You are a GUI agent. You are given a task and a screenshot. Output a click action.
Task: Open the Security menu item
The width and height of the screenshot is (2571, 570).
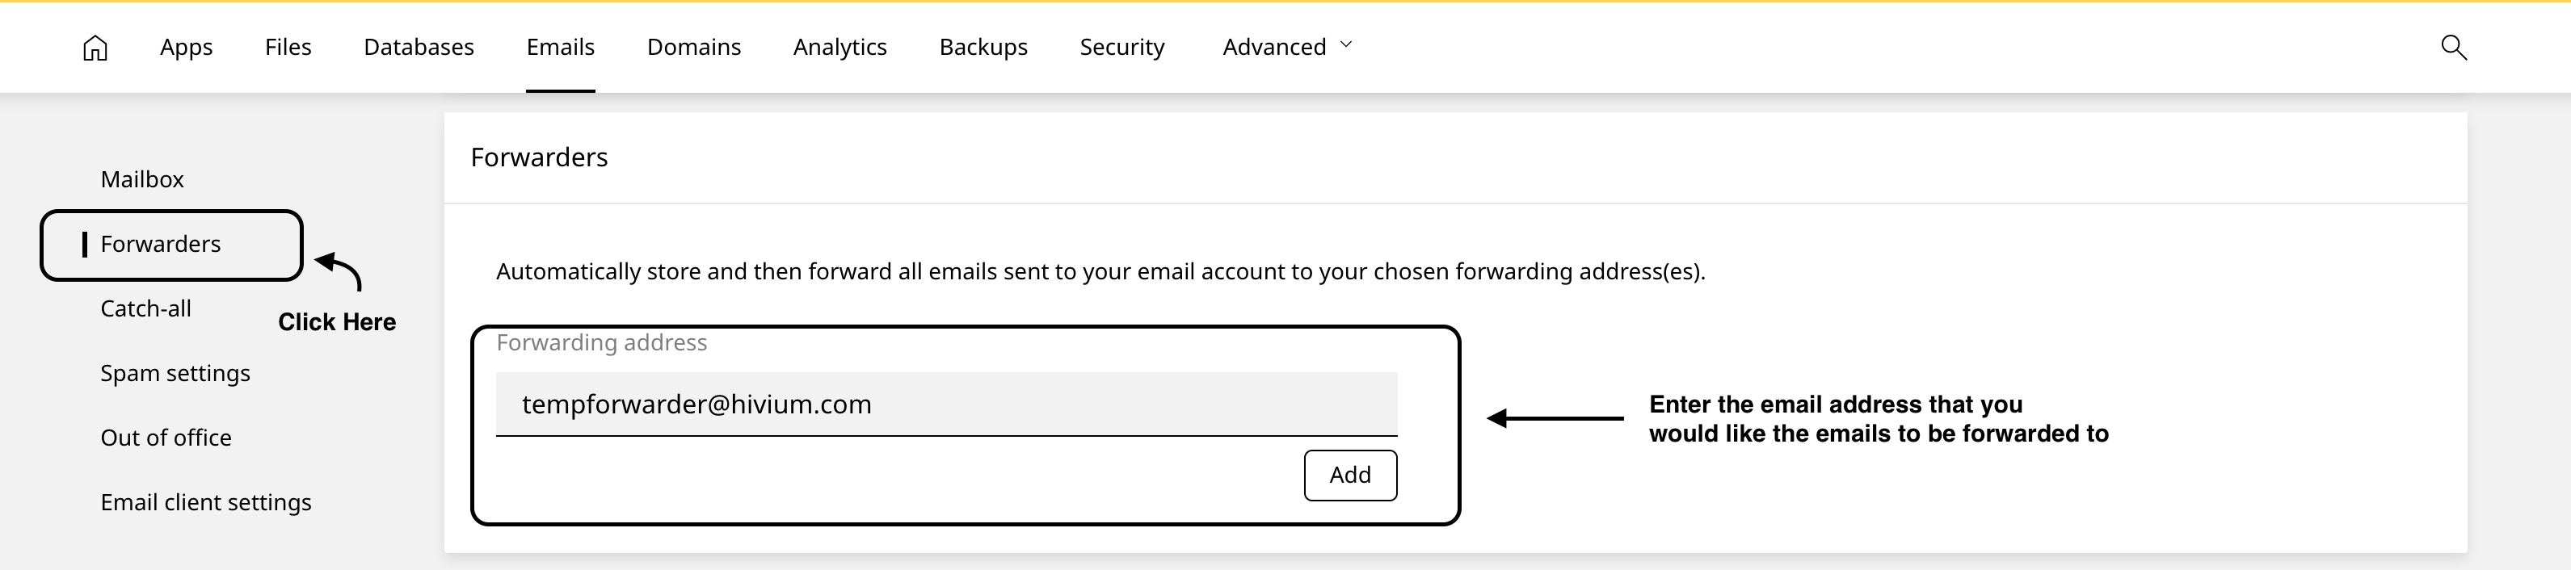pos(1121,47)
